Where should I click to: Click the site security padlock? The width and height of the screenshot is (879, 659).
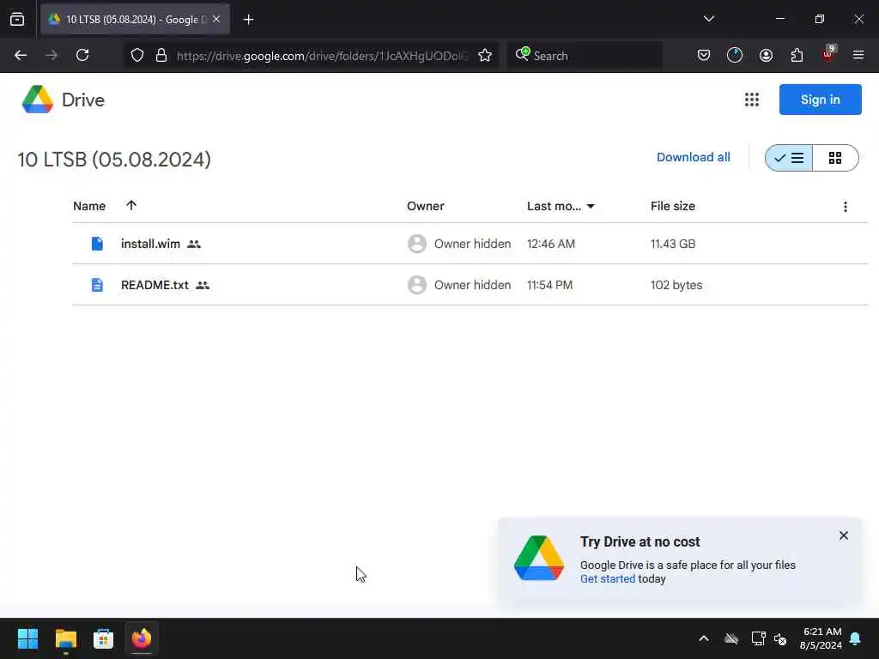(x=161, y=56)
